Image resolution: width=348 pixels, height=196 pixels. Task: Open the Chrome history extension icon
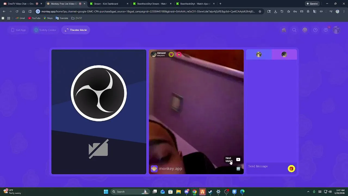(x=282, y=11)
